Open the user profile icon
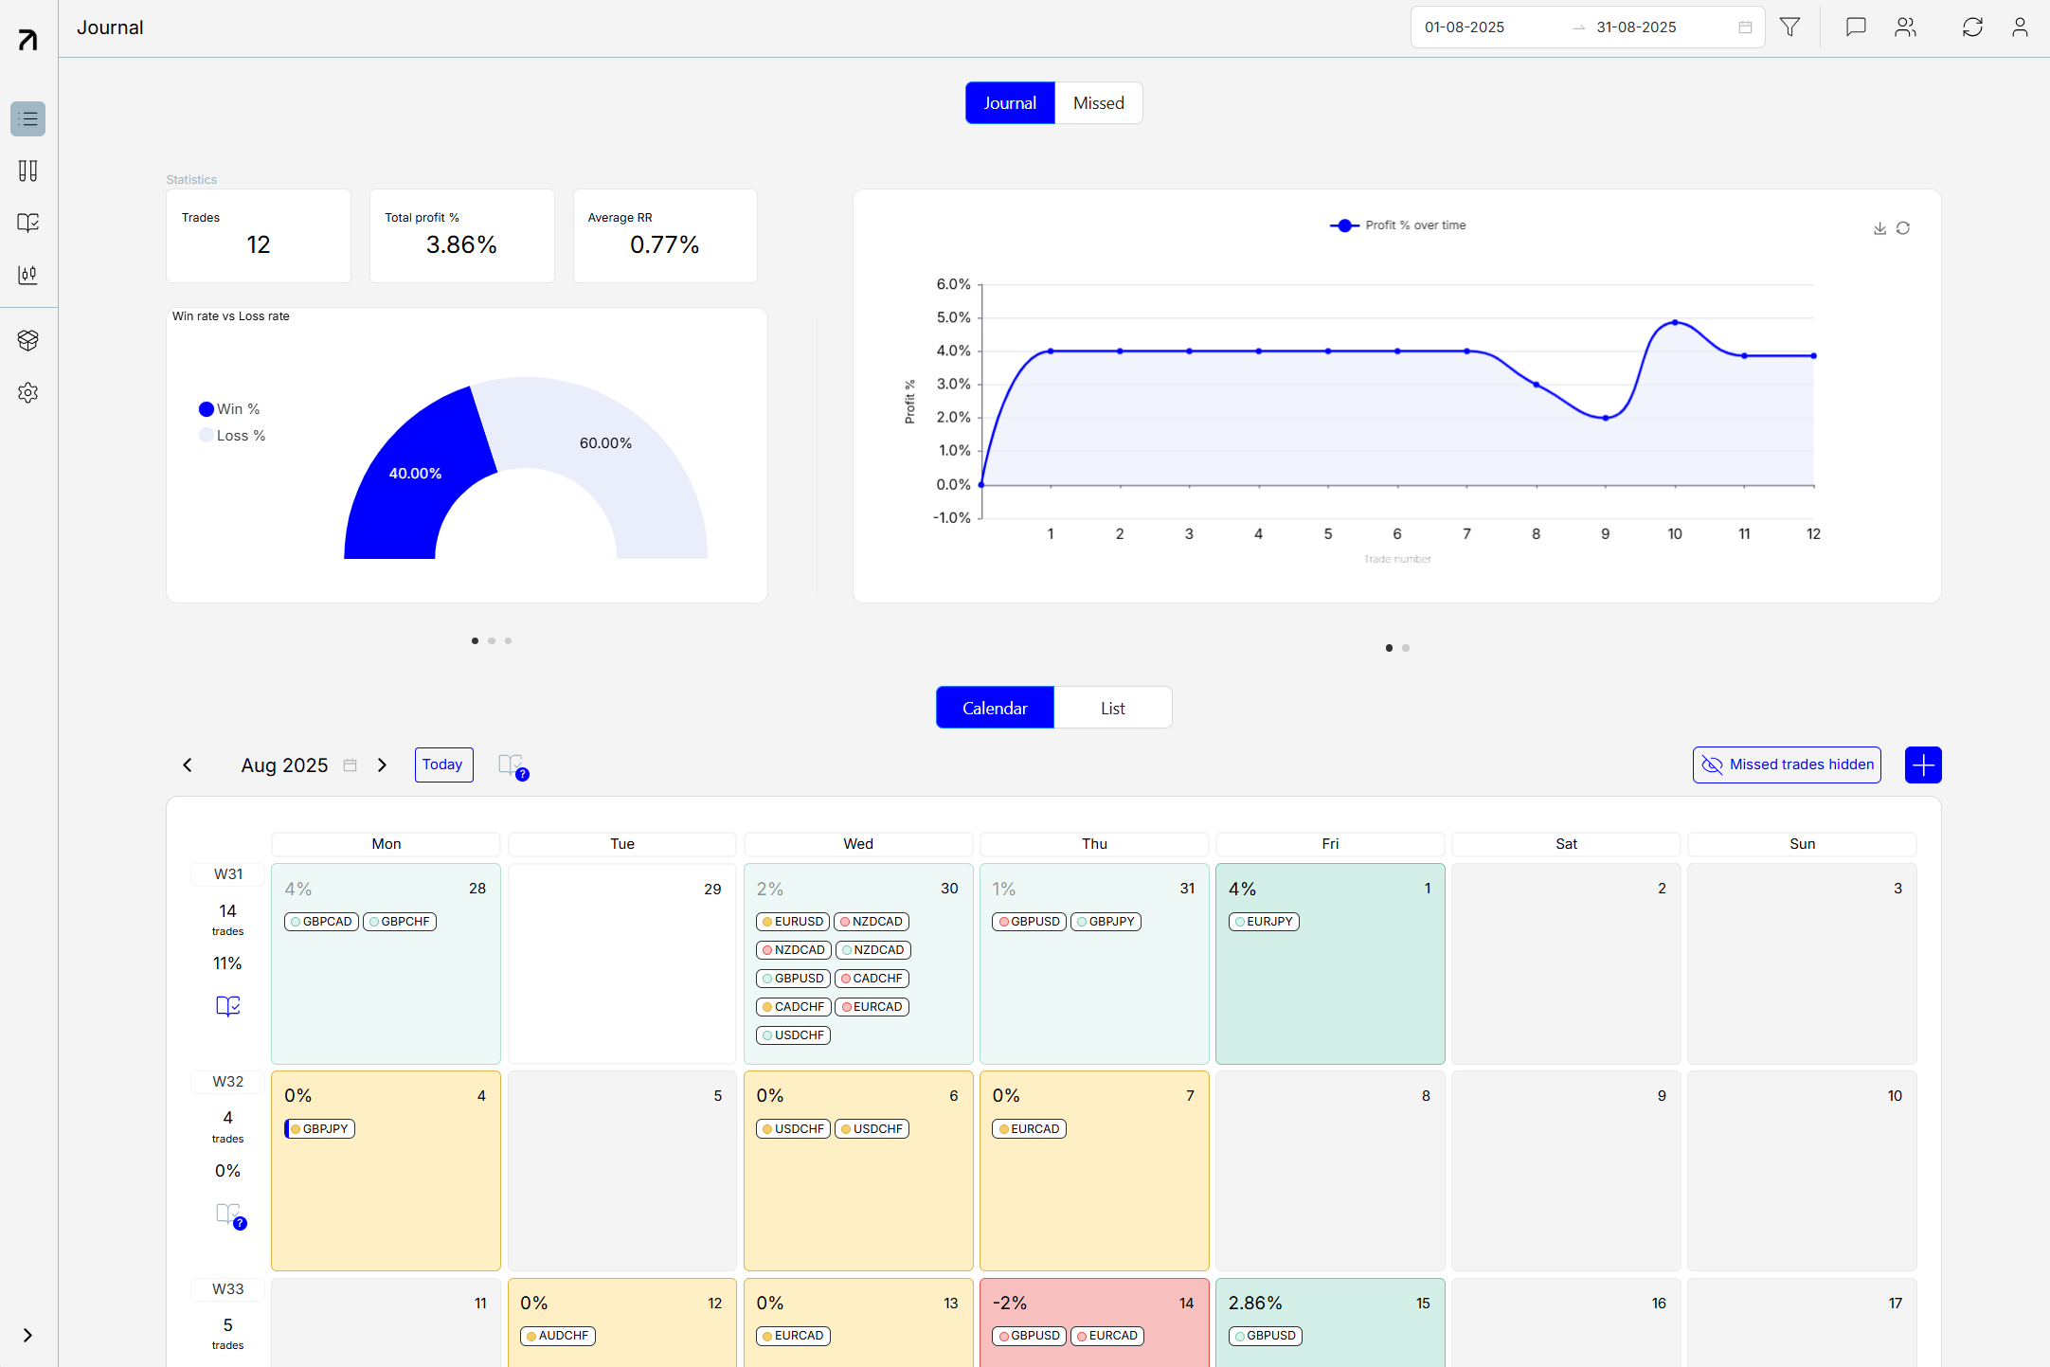The height and width of the screenshot is (1367, 2050). point(2020,27)
